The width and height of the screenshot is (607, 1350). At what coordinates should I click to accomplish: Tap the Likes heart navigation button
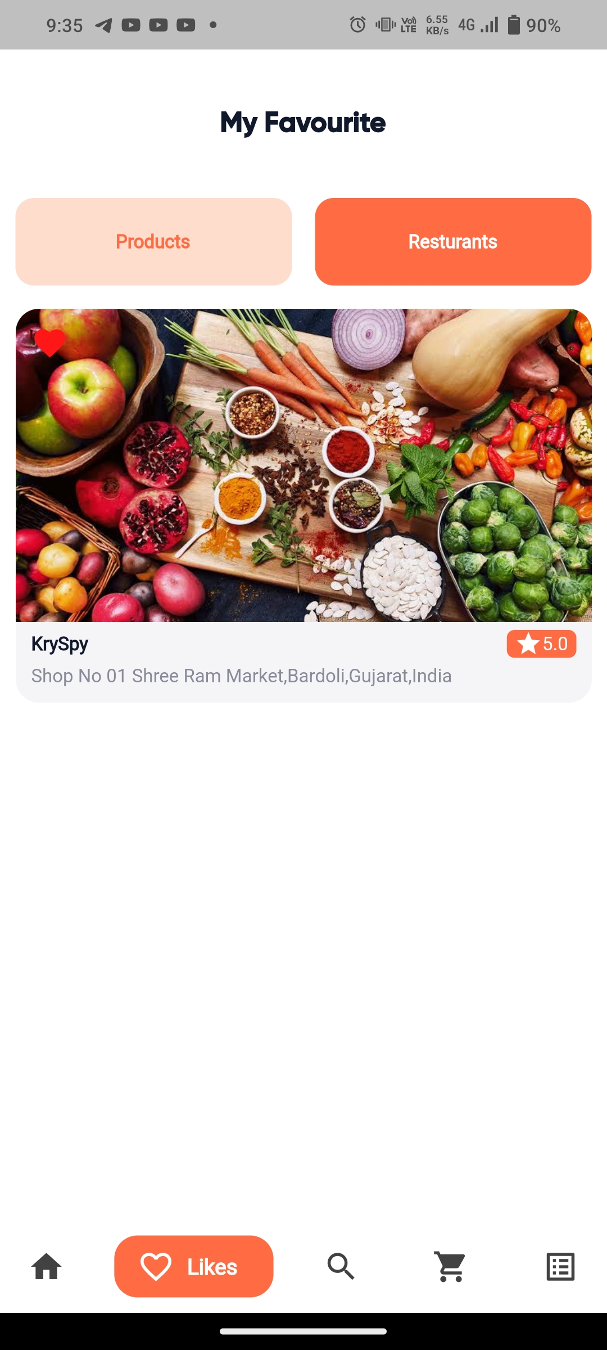tap(194, 1267)
